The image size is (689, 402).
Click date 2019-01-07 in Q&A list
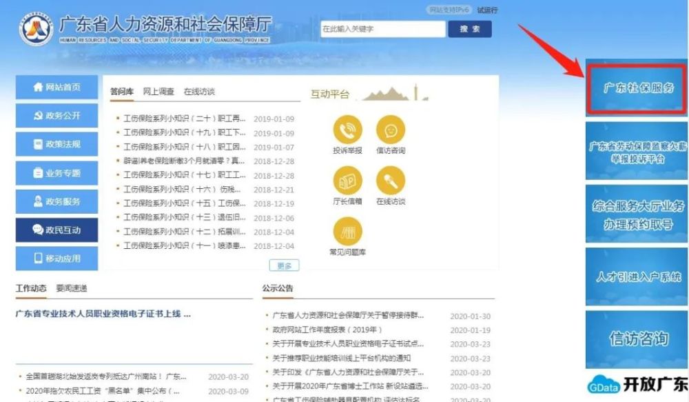[274, 148]
